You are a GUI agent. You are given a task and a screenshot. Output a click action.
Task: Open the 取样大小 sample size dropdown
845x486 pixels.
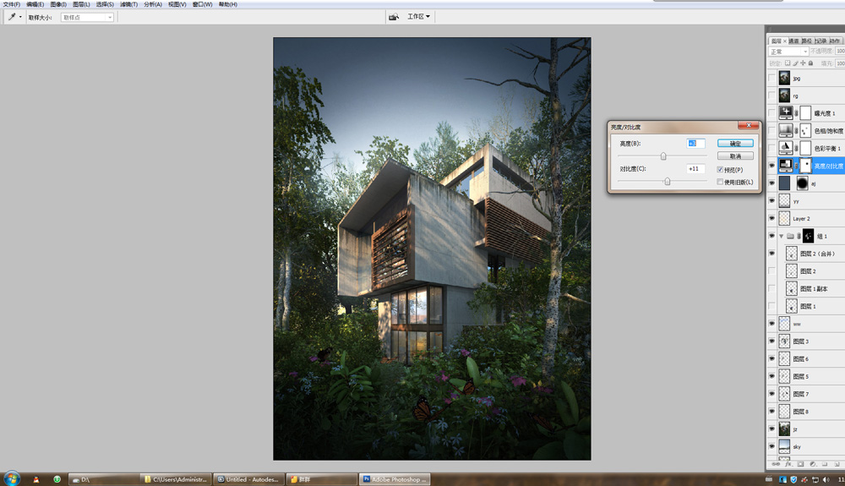point(87,17)
